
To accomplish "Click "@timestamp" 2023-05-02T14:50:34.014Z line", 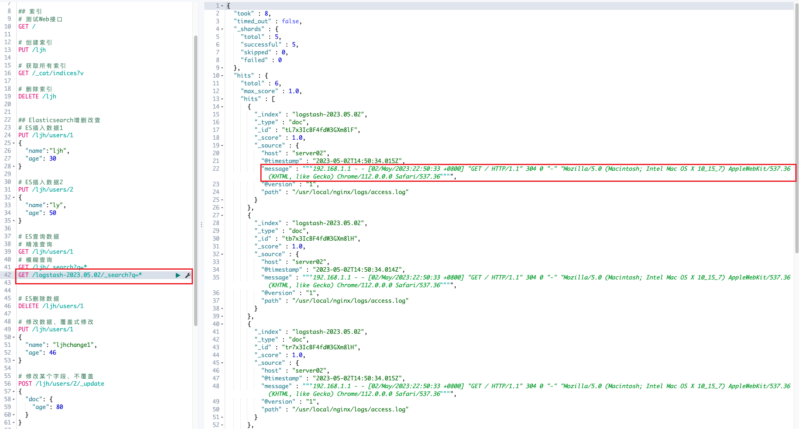I will pos(333,270).
